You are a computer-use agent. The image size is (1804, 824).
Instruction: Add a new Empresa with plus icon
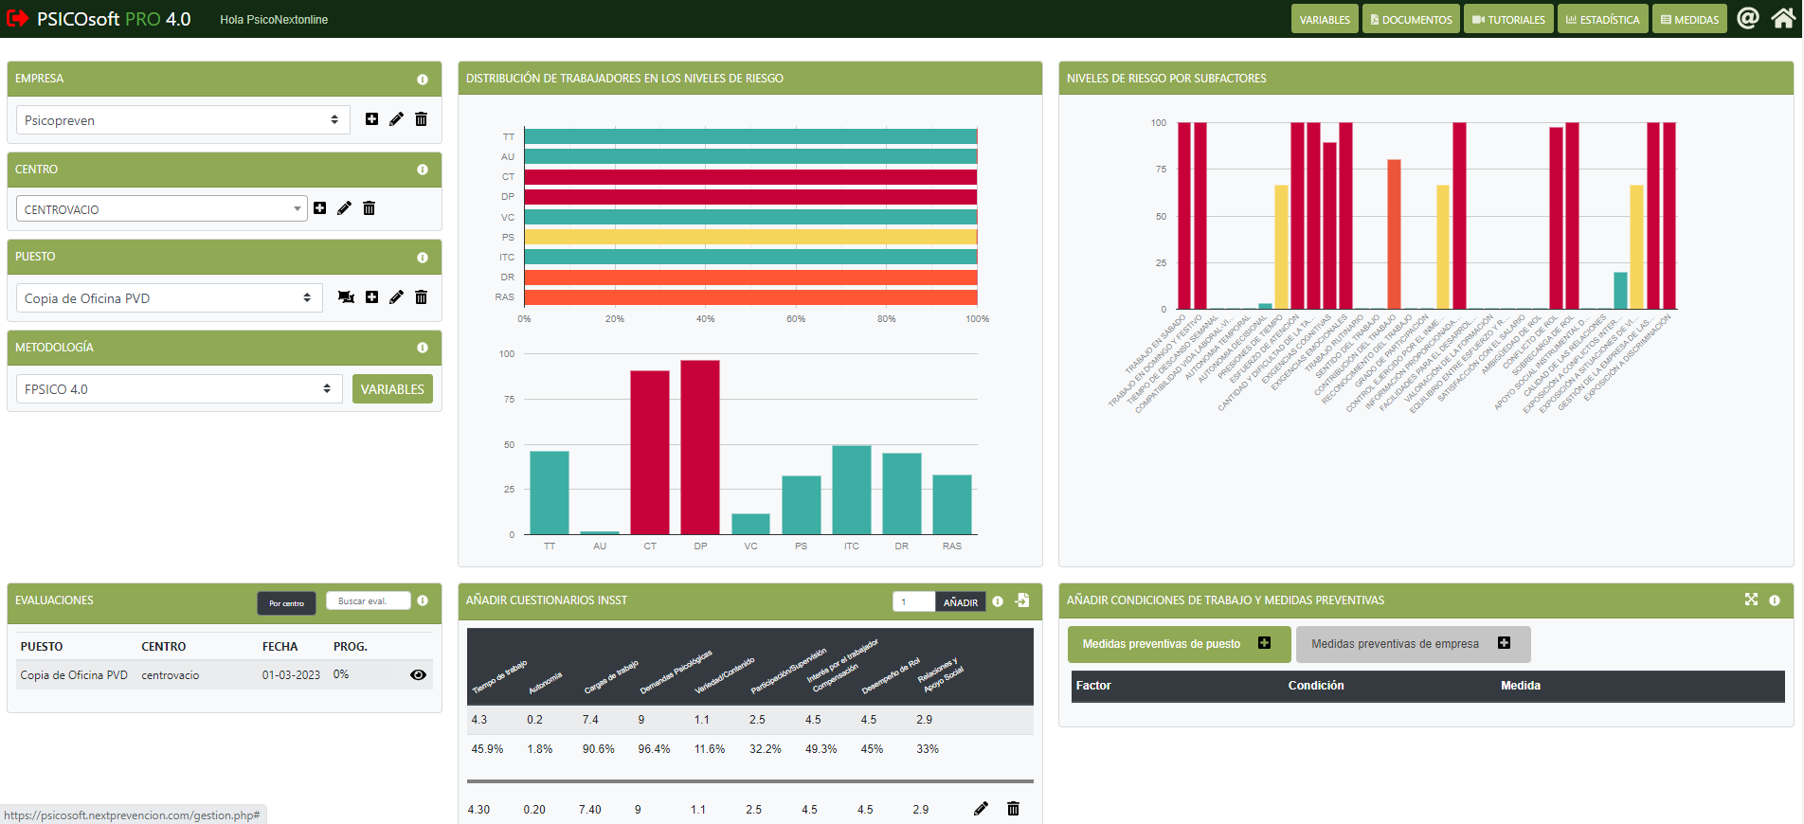coord(371,119)
